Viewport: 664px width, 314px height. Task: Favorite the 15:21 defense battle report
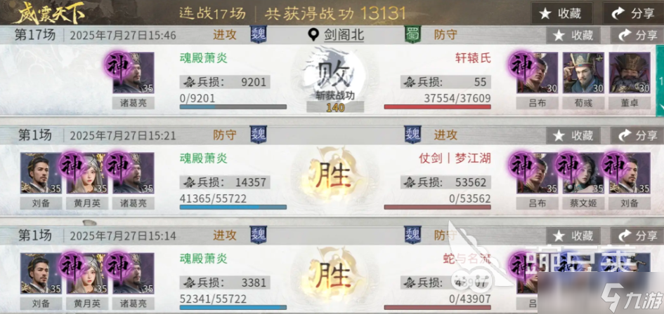coord(573,136)
